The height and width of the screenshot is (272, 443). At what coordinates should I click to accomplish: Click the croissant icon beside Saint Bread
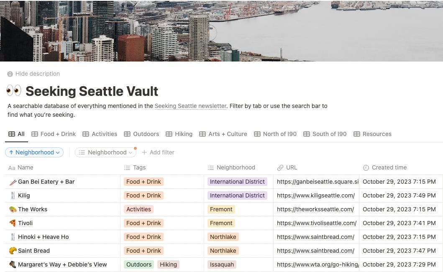(x=13, y=251)
